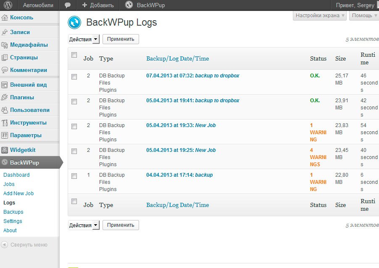Screen dimensions: 379x268
Task: Click the top Применить button
Action: coord(121,39)
